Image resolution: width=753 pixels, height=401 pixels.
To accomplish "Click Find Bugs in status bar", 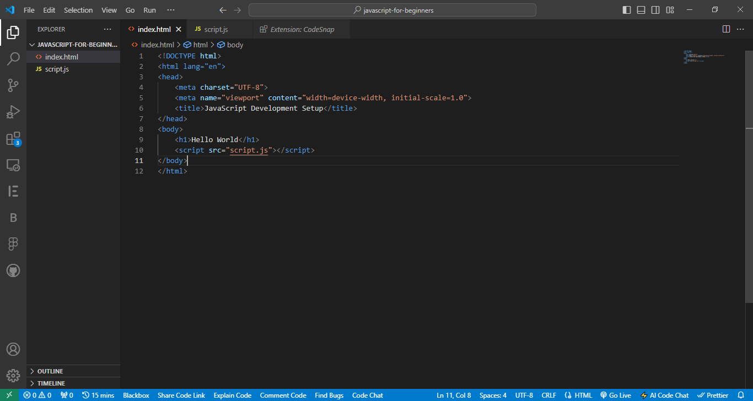I will click(x=329, y=395).
